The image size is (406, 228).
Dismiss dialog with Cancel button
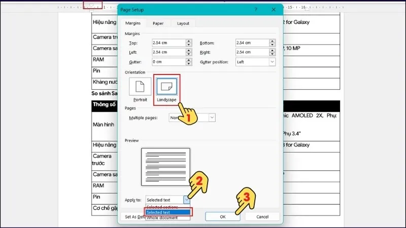coord(262,217)
